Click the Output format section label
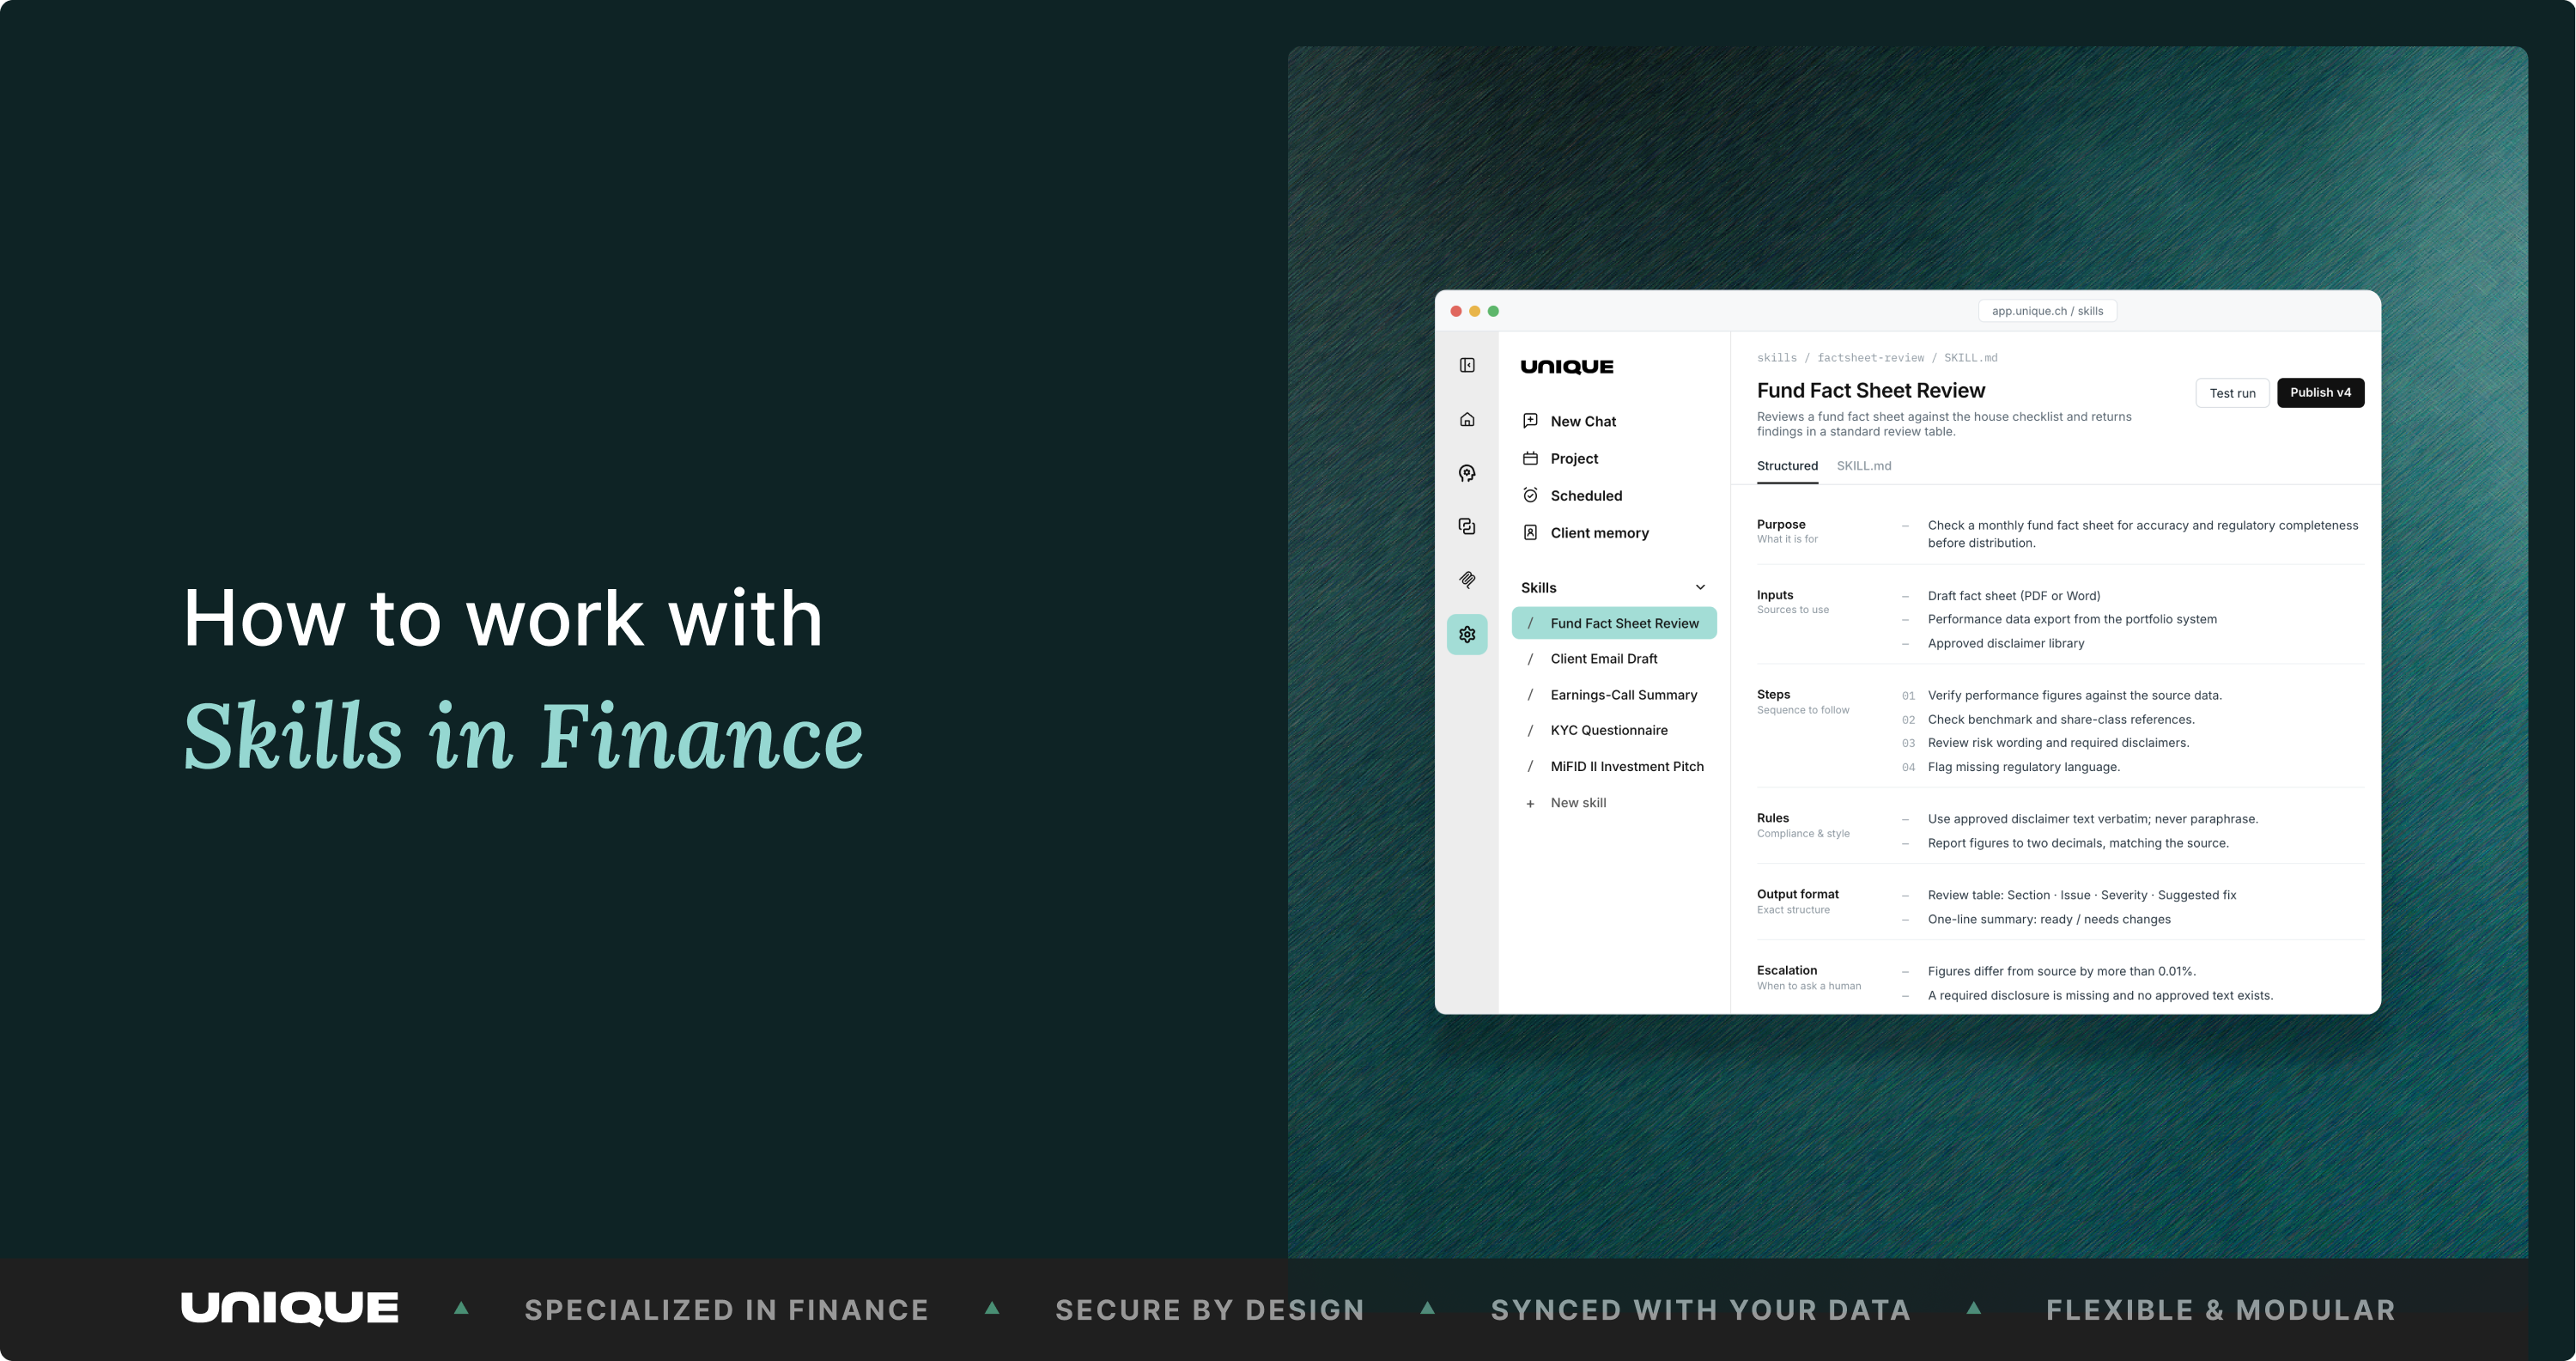The image size is (2576, 1361). (1797, 894)
